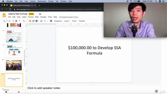Click the address bar URL

click(59, 9)
